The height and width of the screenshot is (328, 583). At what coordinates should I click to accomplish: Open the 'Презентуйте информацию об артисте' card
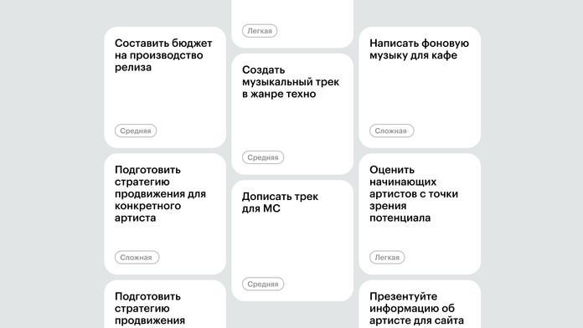tap(420, 305)
